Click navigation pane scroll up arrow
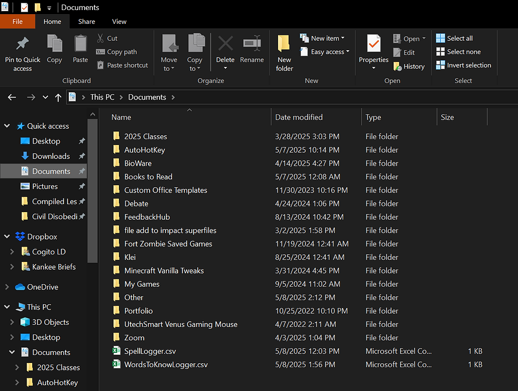This screenshot has height=391, width=518. click(93, 114)
